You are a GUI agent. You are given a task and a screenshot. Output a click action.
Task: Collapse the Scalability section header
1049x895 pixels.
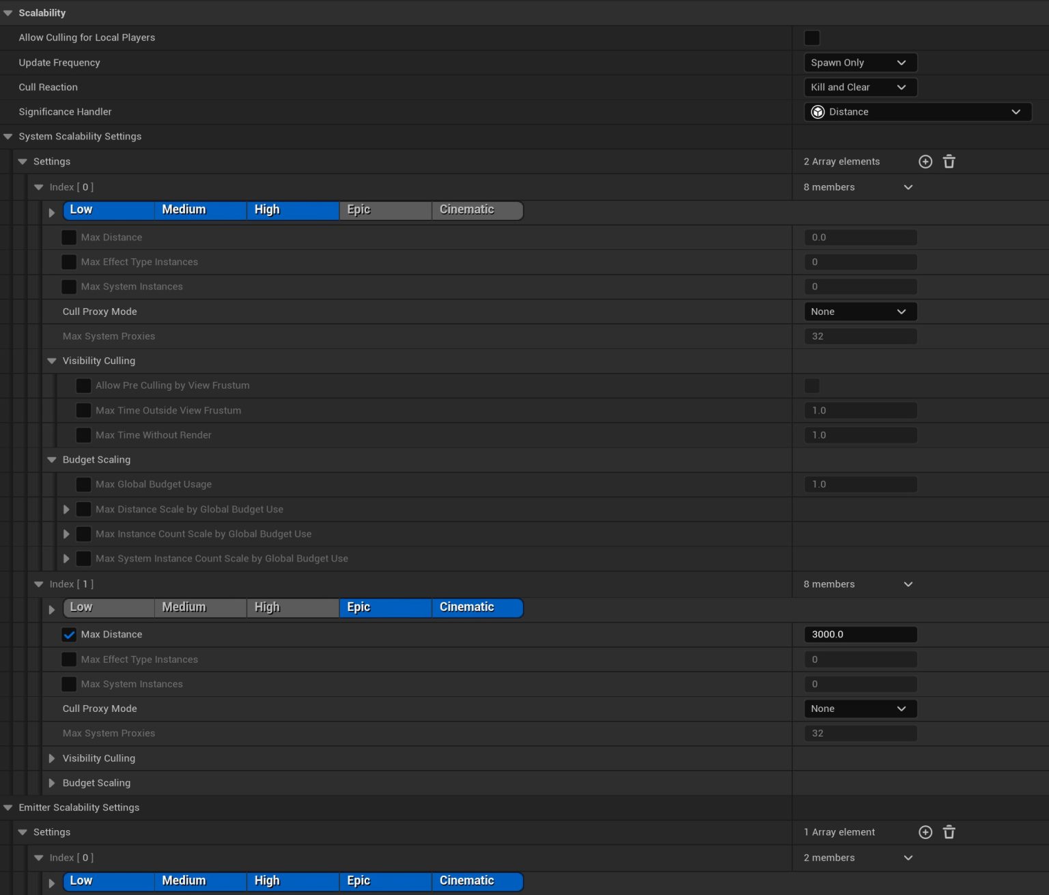pyautogui.click(x=7, y=12)
